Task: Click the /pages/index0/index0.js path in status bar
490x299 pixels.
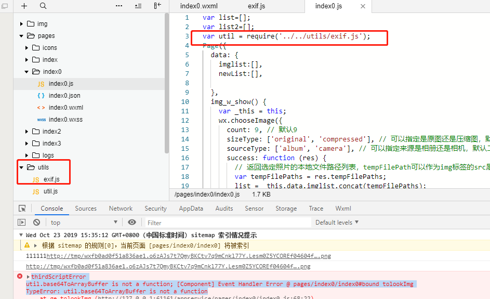Action: [207, 194]
